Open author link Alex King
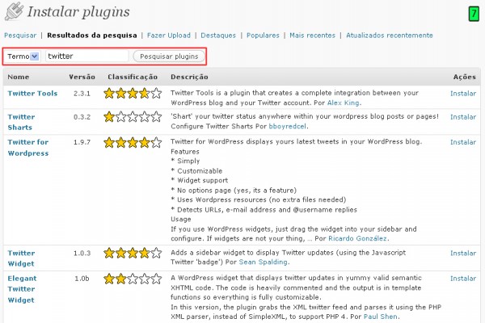The width and height of the screenshot is (485, 323). (344, 103)
